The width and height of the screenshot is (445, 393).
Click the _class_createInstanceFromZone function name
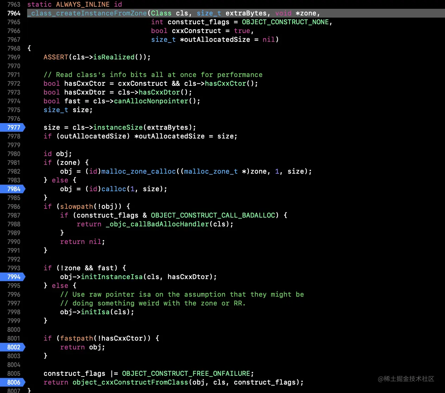(87, 13)
